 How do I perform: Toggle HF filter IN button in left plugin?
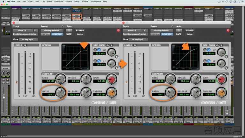pyautogui.click(x=116, y=57)
